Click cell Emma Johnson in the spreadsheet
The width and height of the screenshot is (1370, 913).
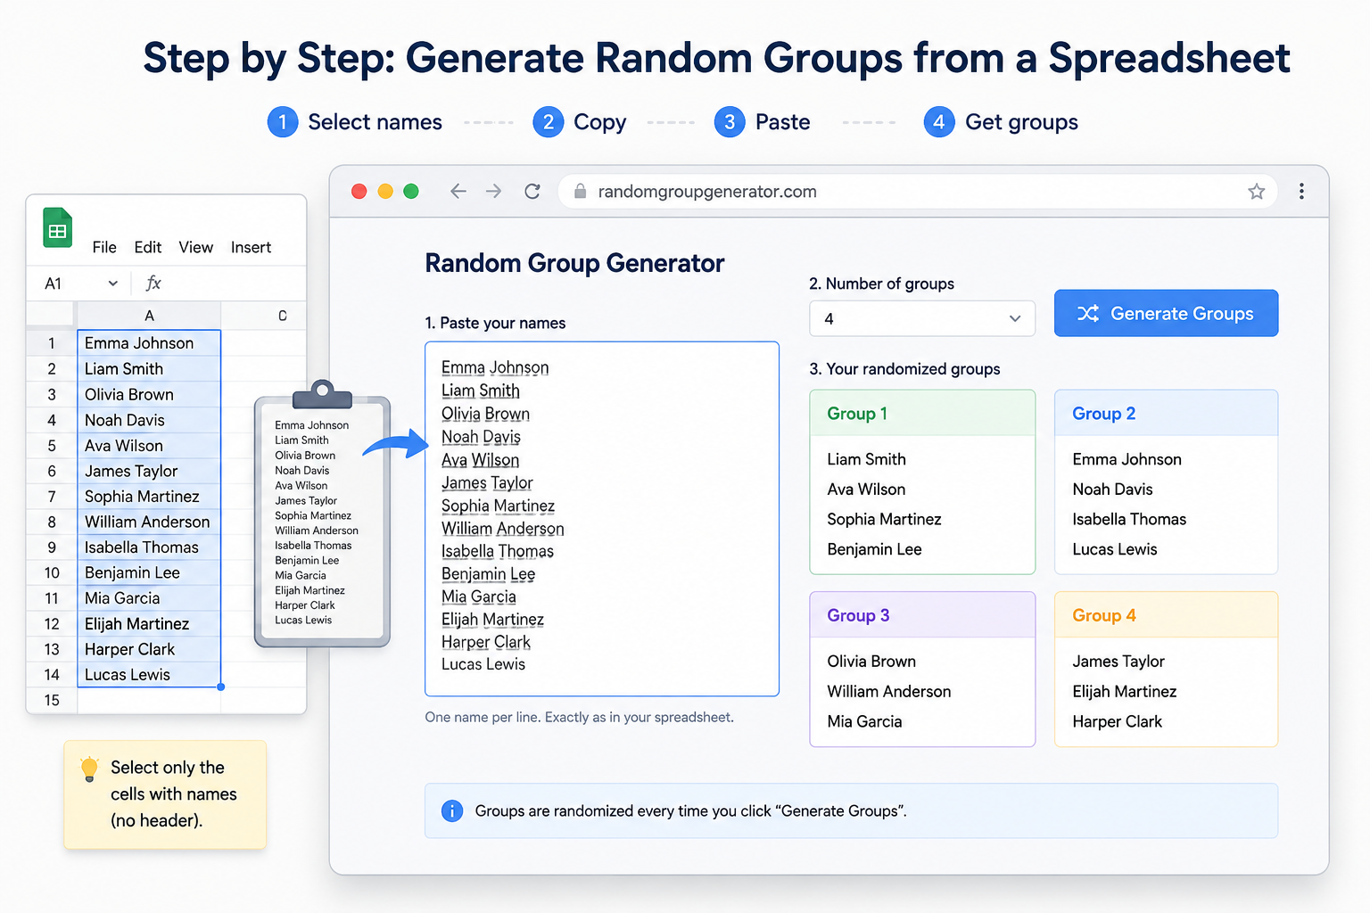[149, 343]
